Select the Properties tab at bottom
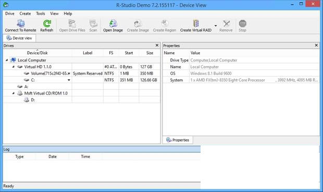Screen dimensions: 323x192 click(178, 140)
